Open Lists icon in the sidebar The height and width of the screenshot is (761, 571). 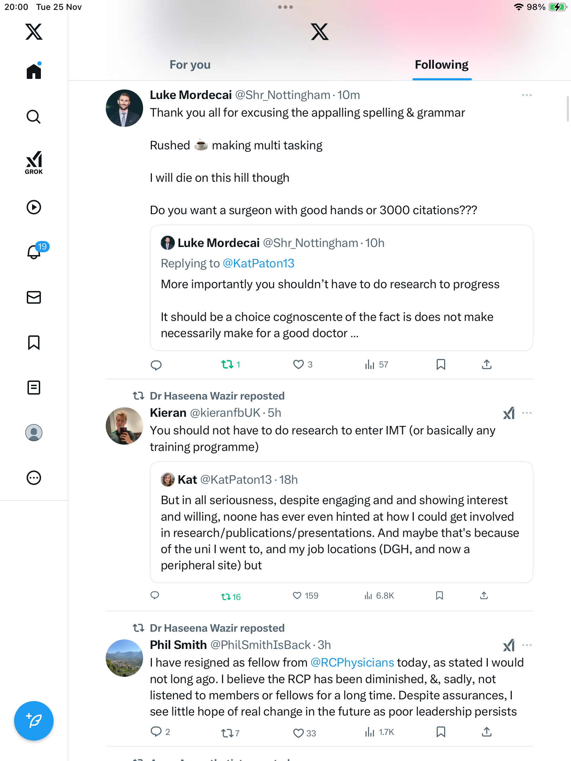(34, 388)
